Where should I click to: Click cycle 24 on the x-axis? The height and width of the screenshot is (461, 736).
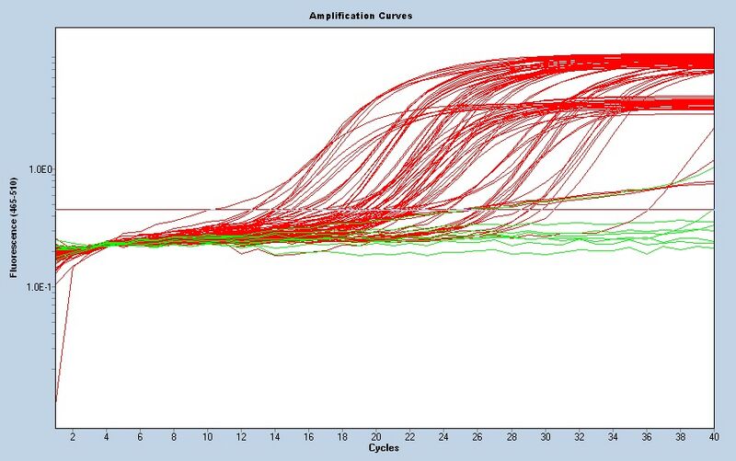pyautogui.click(x=443, y=438)
